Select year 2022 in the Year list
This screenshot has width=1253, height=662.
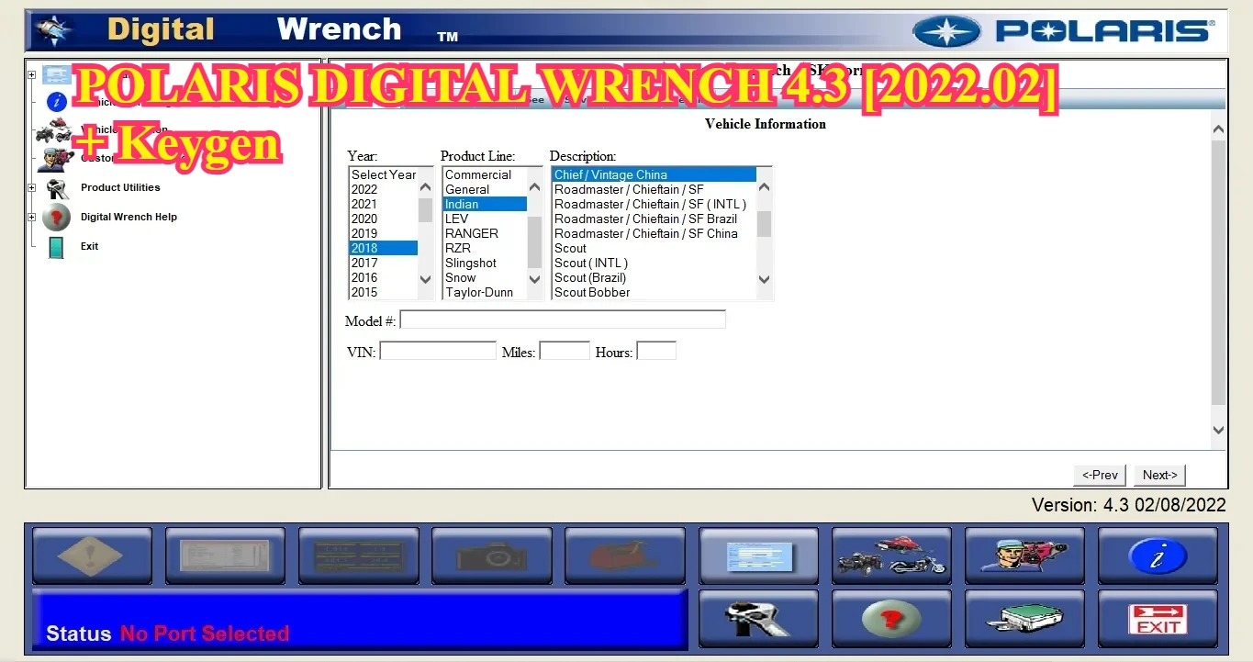pos(384,189)
